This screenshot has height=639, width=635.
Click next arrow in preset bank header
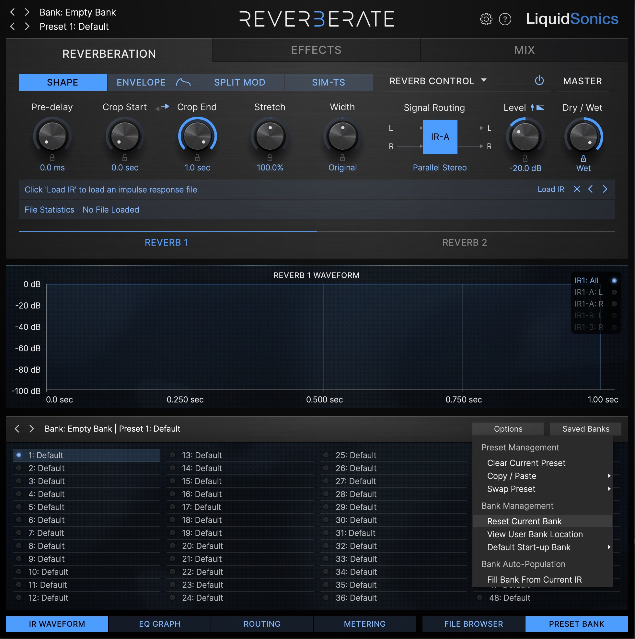click(32, 429)
